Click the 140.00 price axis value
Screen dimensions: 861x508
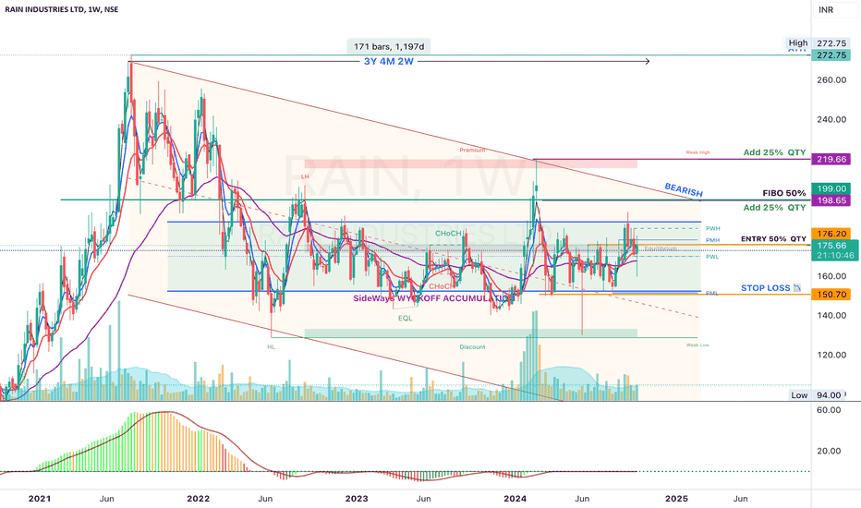(831, 315)
